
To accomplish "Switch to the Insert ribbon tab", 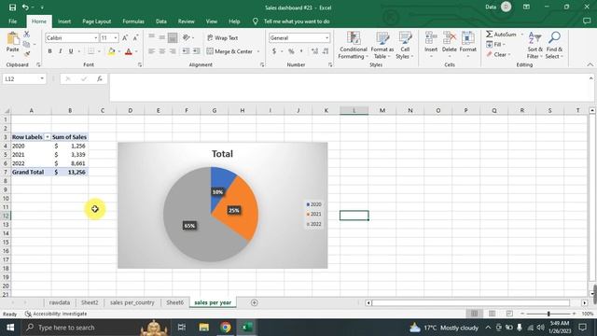I will [x=64, y=21].
